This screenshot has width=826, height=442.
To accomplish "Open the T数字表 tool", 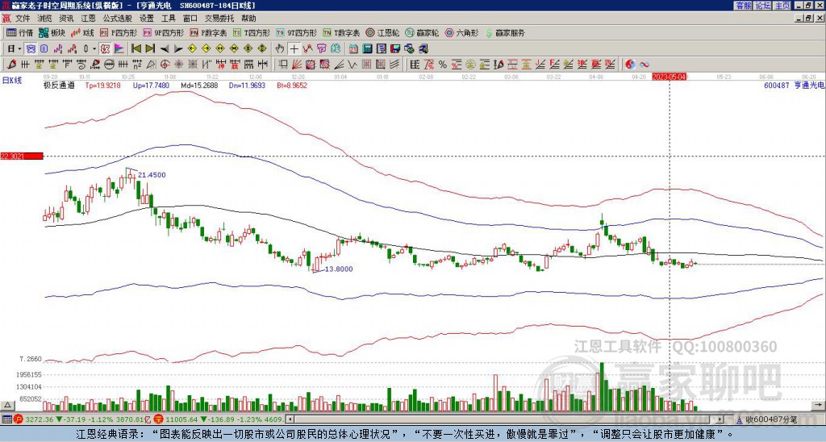I will pyautogui.click(x=341, y=33).
